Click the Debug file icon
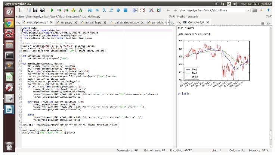Image resolution: width=275 pixels, height=155 pixels. [x=90, y=10]
